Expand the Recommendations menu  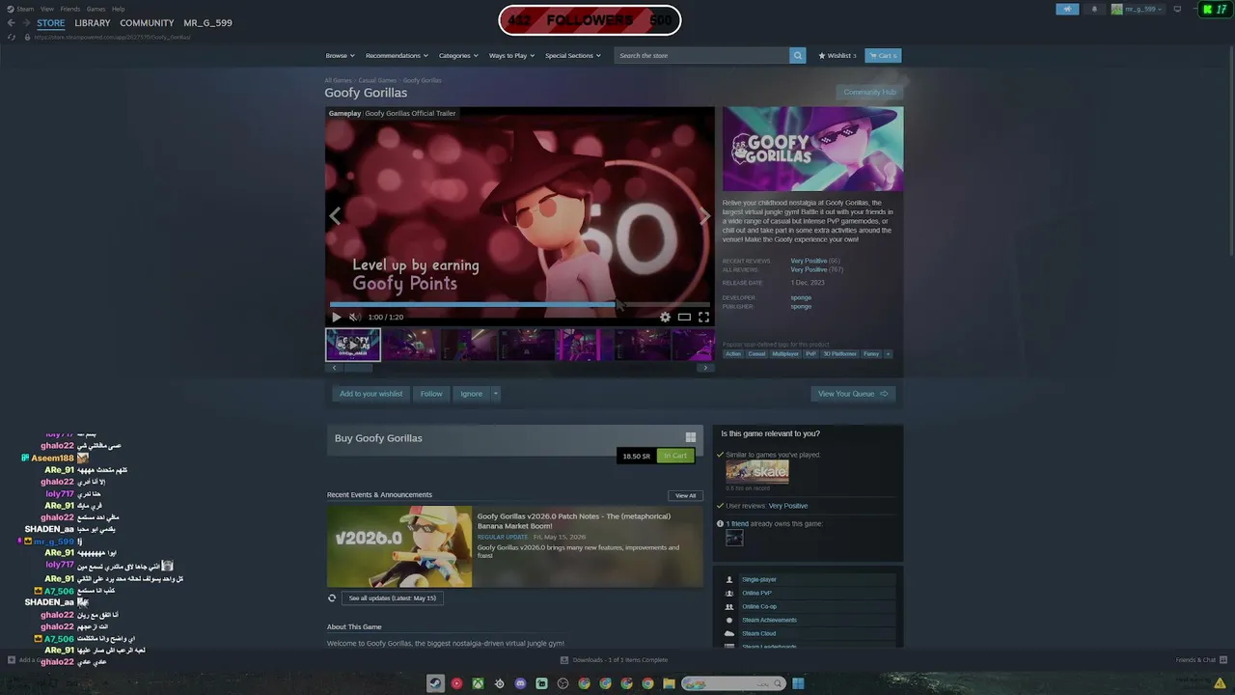coord(397,56)
